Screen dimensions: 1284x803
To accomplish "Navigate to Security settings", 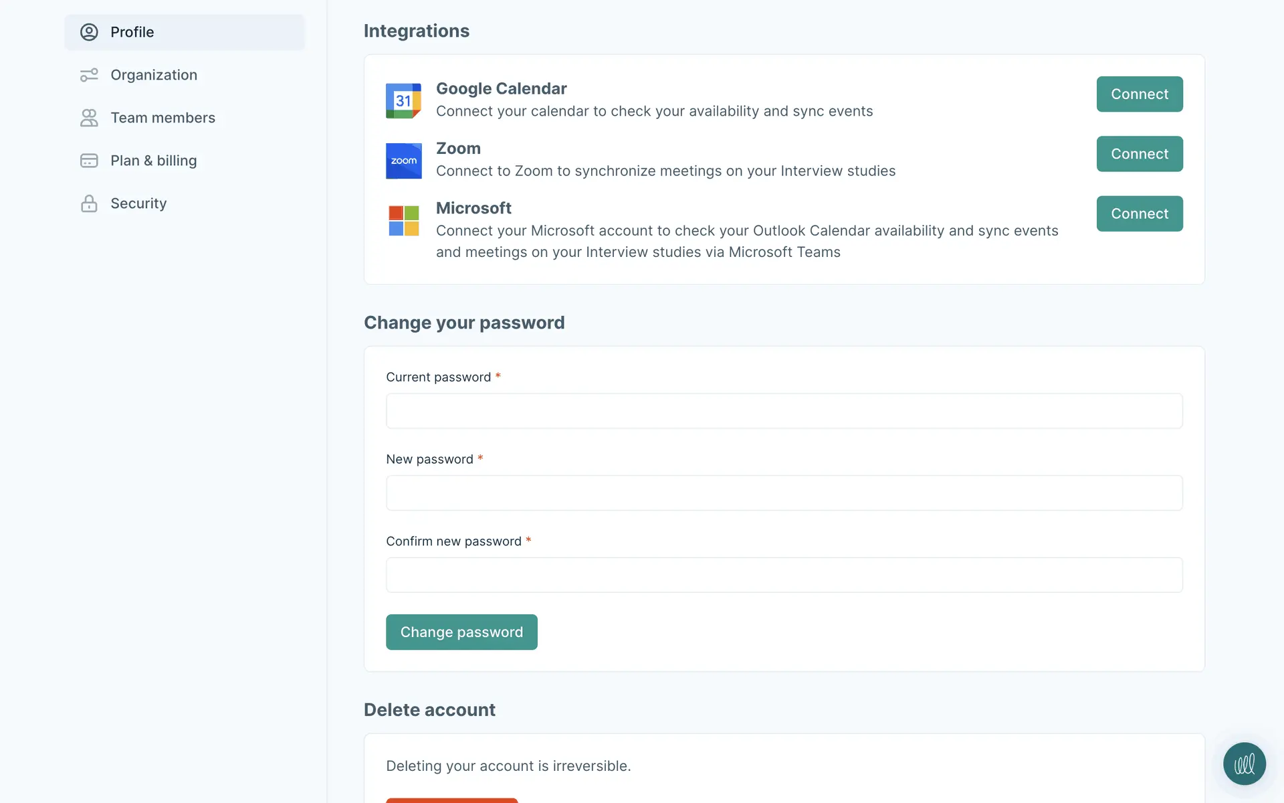I will pyautogui.click(x=138, y=203).
